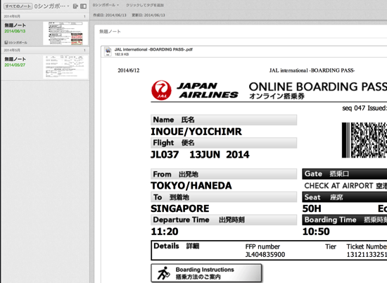
Task: Click the running person icon
Action: (x=164, y=273)
